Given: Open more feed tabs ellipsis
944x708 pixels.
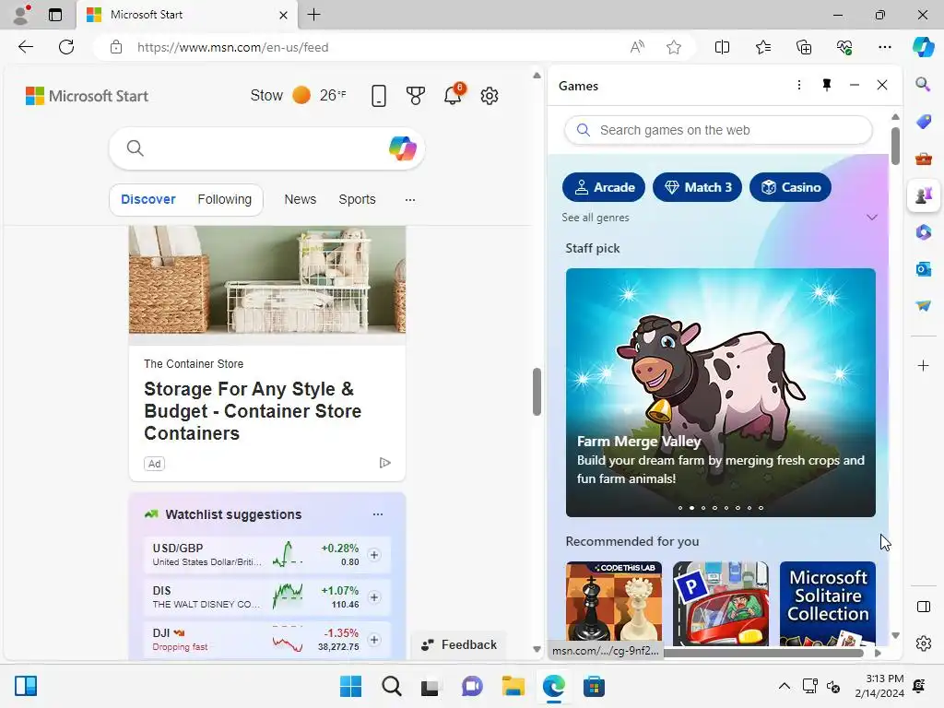Looking at the screenshot, I should (410, 199).
